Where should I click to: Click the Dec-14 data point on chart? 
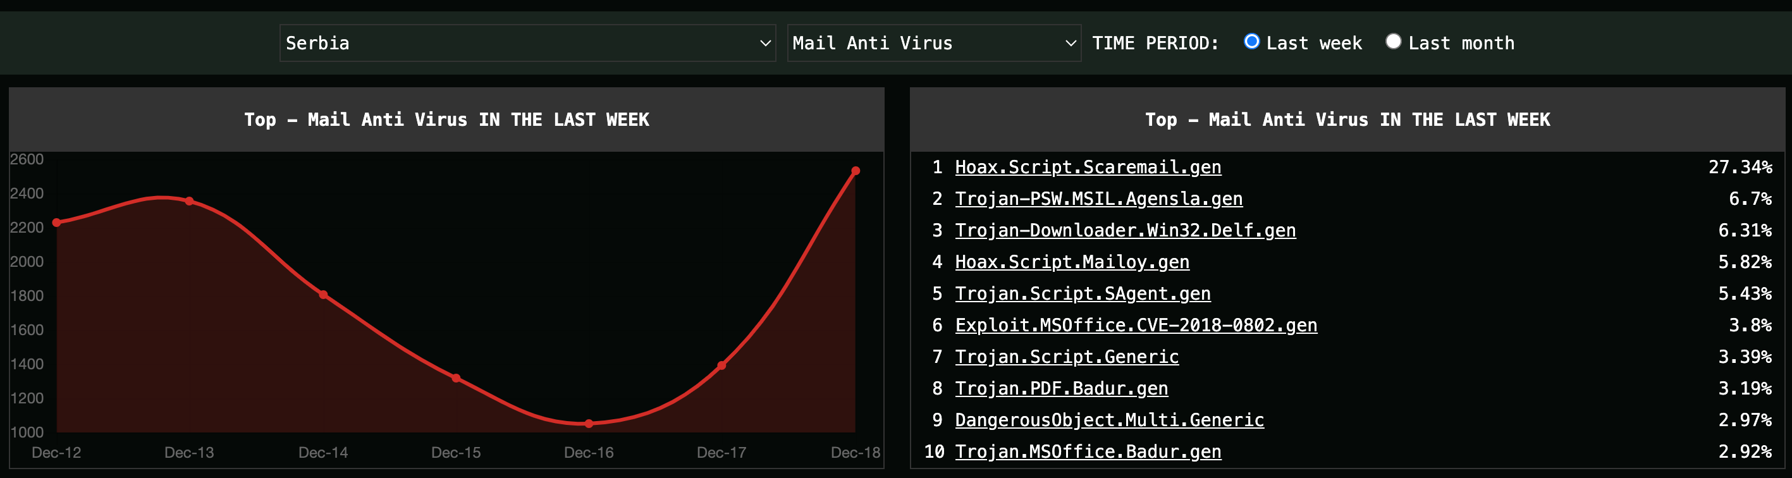click(x=322, y=294)
